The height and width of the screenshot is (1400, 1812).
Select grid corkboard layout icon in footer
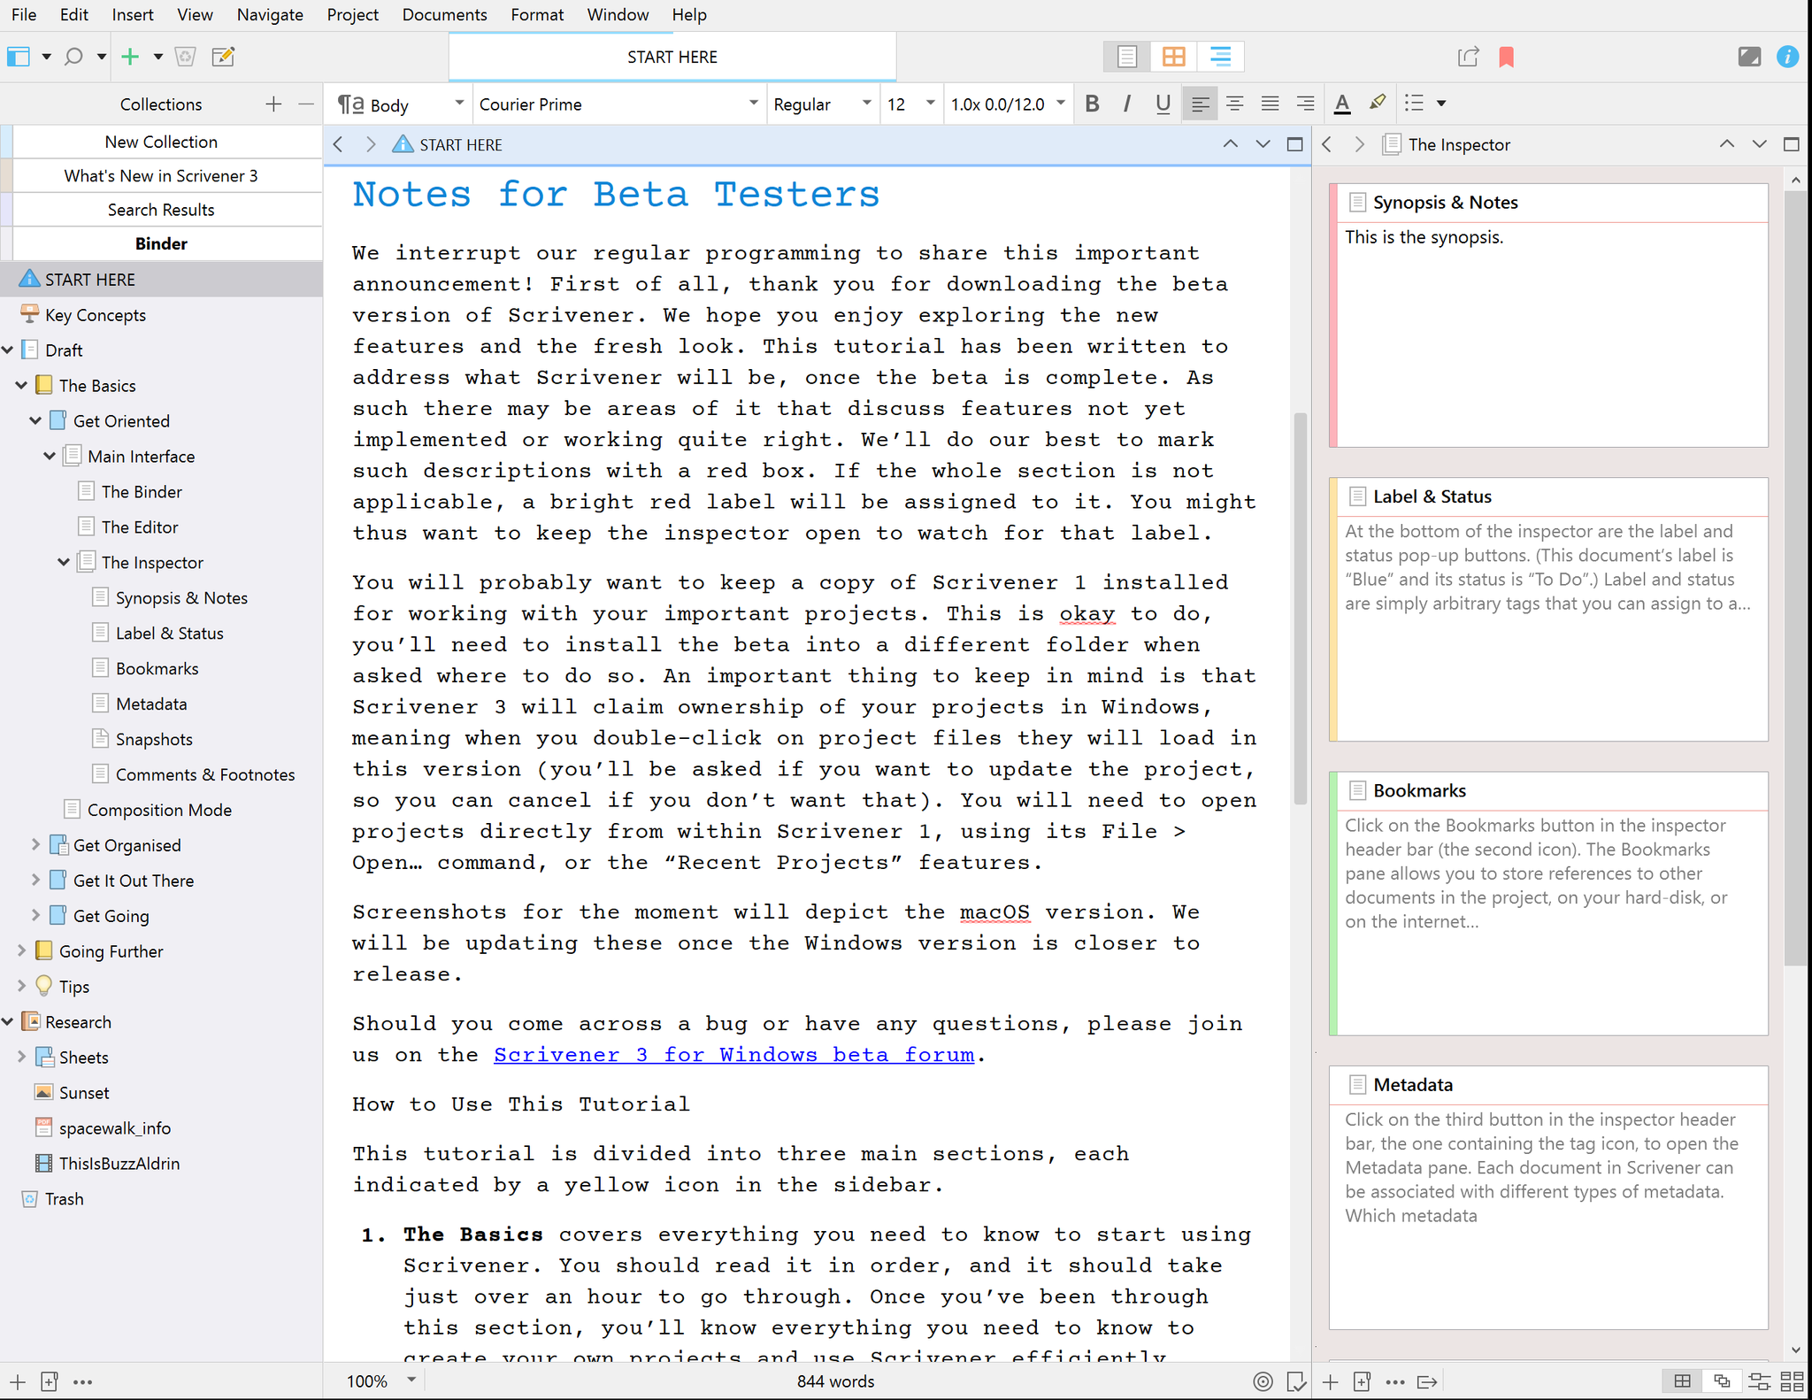[x=1682, y=1381]
